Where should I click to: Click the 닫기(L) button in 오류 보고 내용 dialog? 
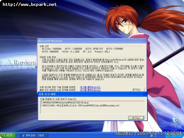[136, 118]
